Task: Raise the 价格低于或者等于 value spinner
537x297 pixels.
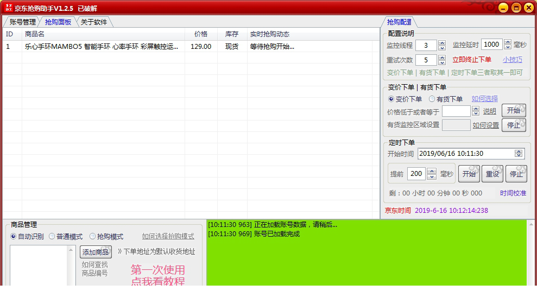Action: click(x=475, y=109)
